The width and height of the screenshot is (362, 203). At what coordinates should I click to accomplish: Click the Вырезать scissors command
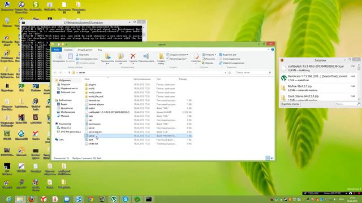coord(83,55)
